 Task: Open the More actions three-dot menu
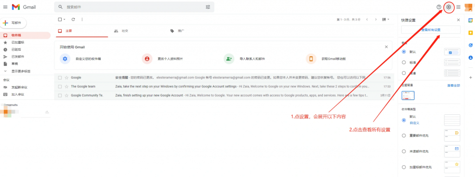[x=82, y=20]
